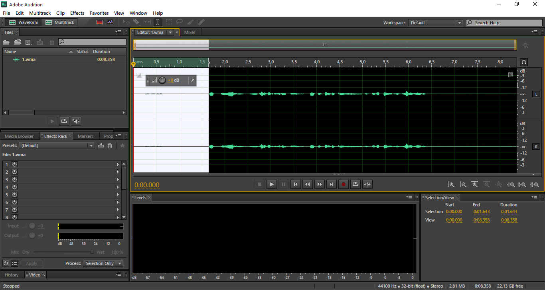Select the Time Selection tool
This screenshot has width=545, height=290.
(x=158, y=22)
